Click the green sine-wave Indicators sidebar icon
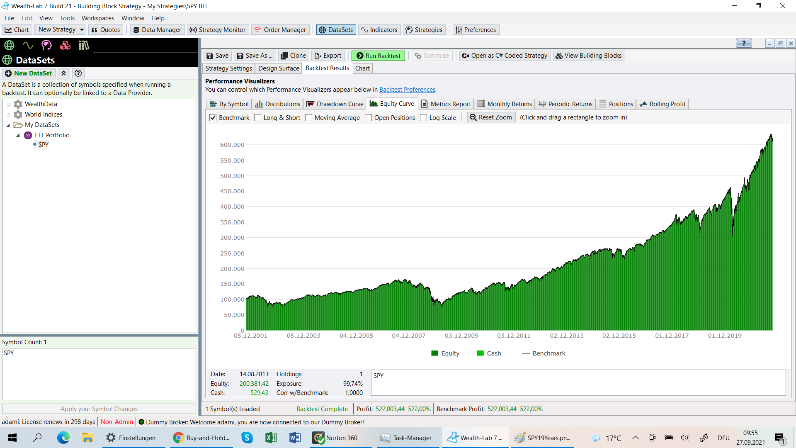 pos(28,45)
